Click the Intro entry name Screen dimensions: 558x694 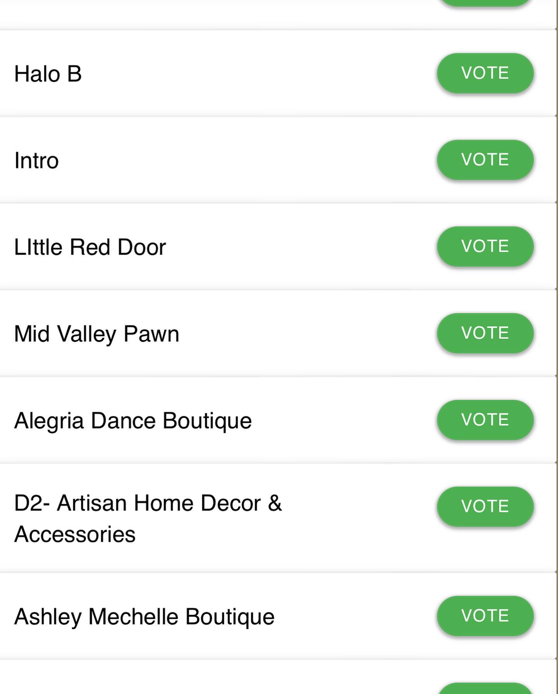click(36, 160)
